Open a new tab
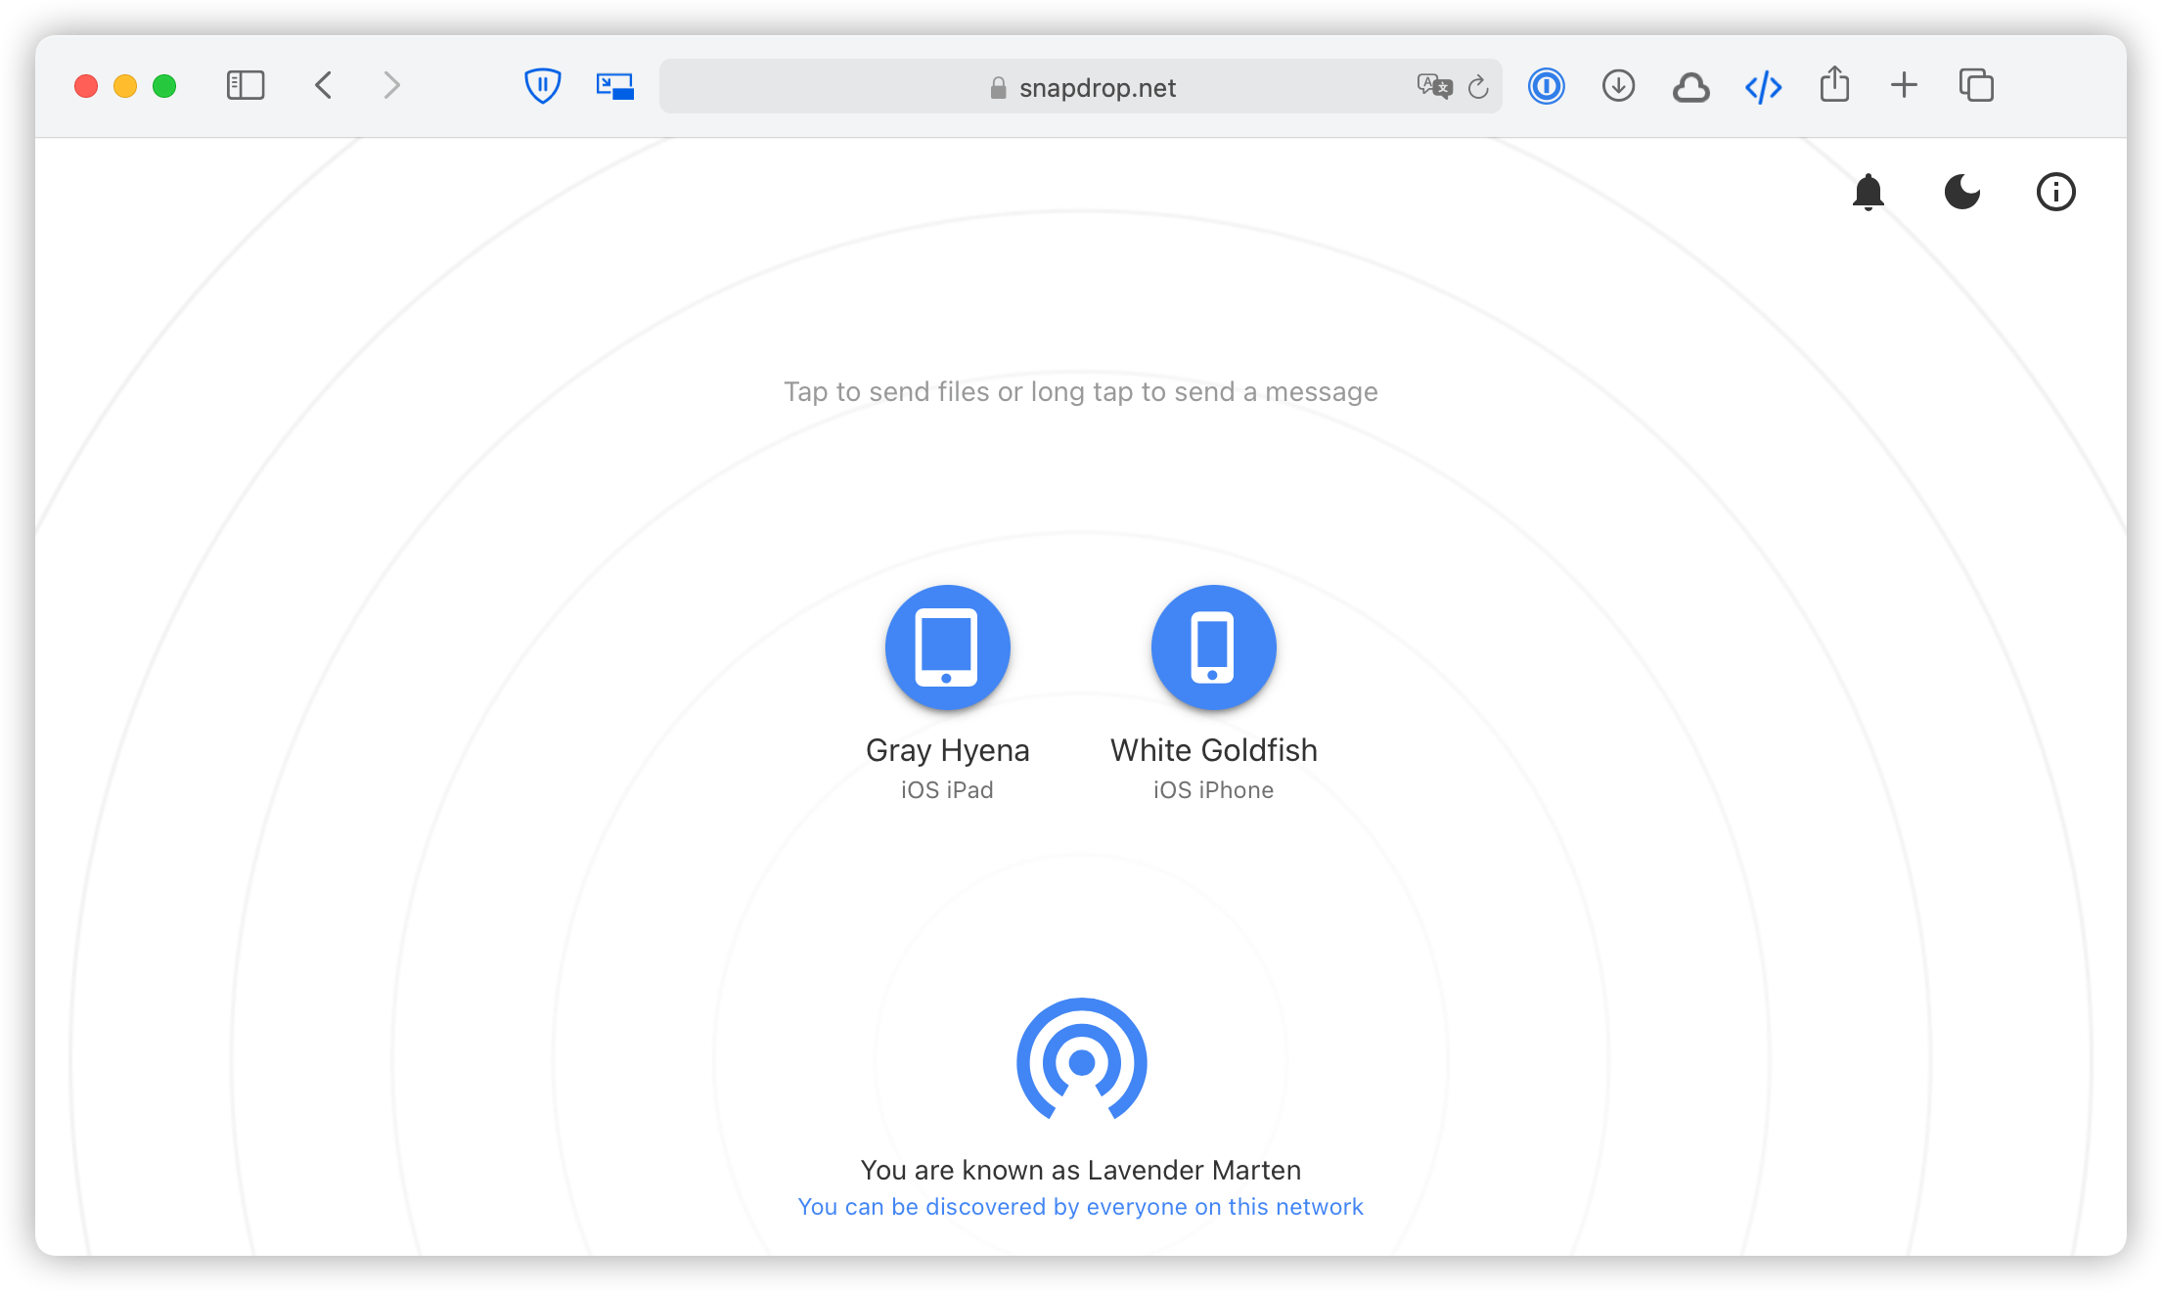Image resolution: width=2162 pixels, height=1291 pixels. click(1904, 86)
